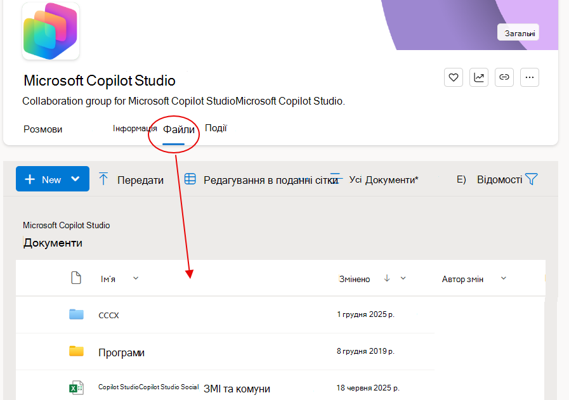The width and height of the screenshot is (569, 400).
Task: Open the Програми folder
Action: [x=121, y=352]
